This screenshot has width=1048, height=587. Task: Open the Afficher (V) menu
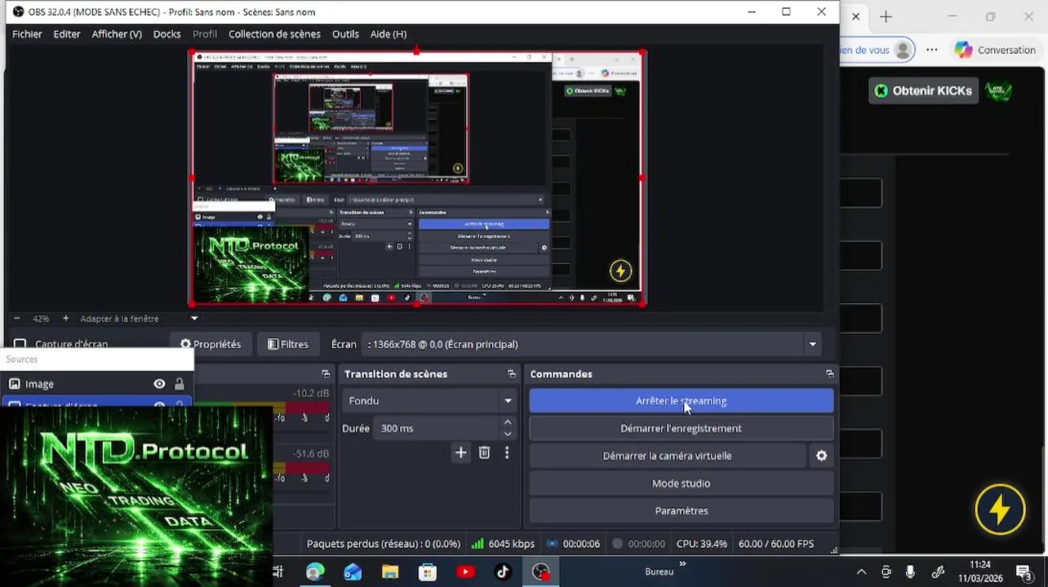click(117, 33)
